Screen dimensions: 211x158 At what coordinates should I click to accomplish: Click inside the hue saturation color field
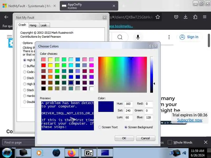pyautogui.click(x=122, y=75)
